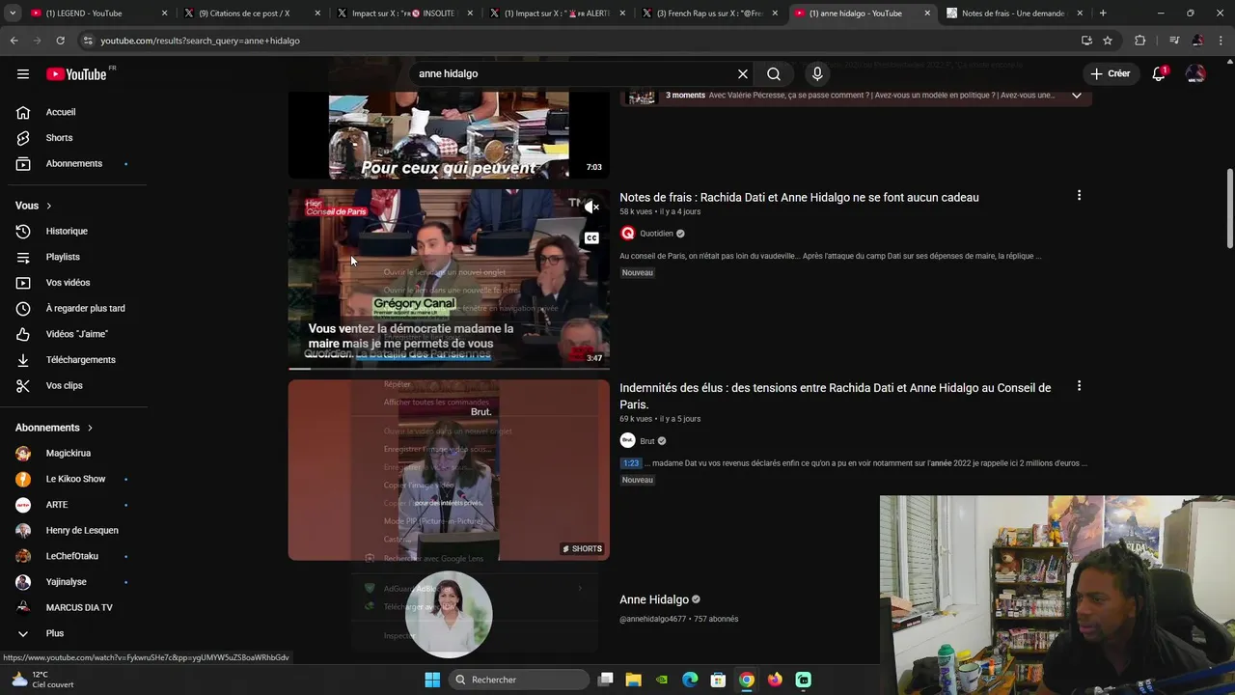
Task: Jump to the 1:23 timestamp chip
Action: [631, 463]
